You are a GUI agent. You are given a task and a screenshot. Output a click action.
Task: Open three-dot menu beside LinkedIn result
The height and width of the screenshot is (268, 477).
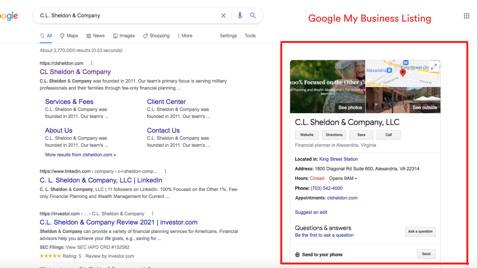(165, 171)
